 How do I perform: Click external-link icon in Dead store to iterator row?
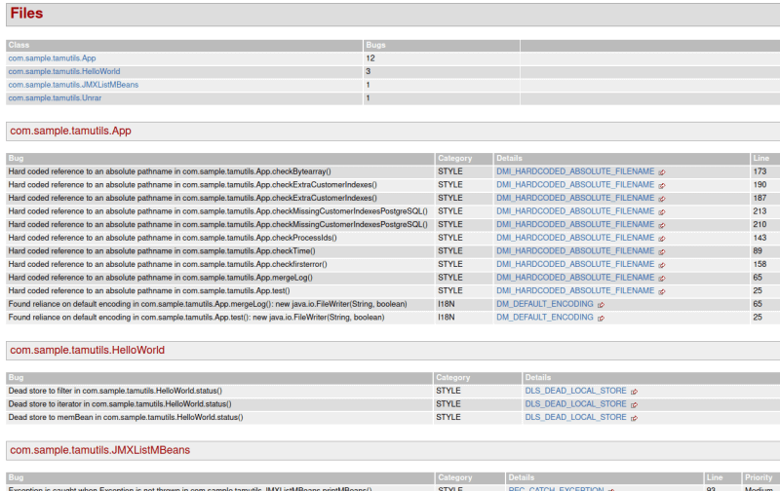click(x=634, y=405)
